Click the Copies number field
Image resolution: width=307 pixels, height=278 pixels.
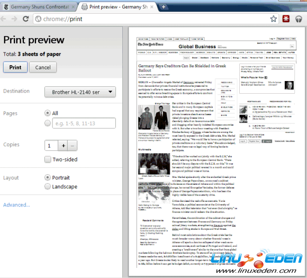(x=51, y=146)
